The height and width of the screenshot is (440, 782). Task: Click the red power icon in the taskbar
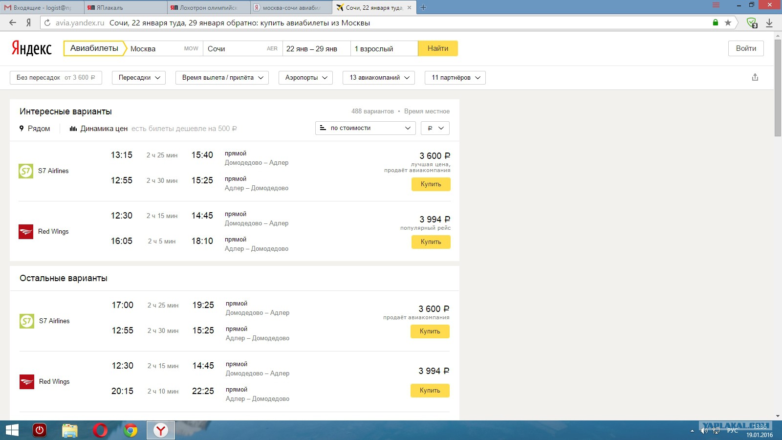click(40, 430)
